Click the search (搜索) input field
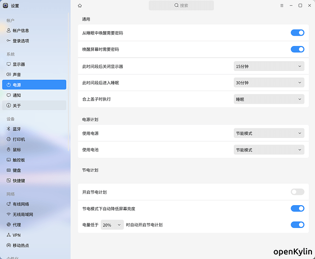Viewport: 315px width, 259px height. coord(181,6)
